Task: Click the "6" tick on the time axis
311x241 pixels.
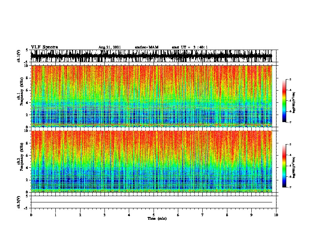Action: point(178,215)
